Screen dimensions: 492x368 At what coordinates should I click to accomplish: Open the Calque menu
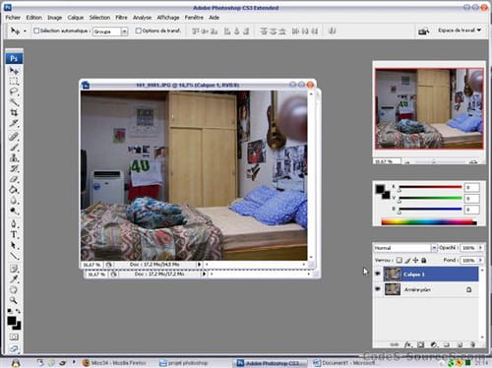(x=76, y=18)
